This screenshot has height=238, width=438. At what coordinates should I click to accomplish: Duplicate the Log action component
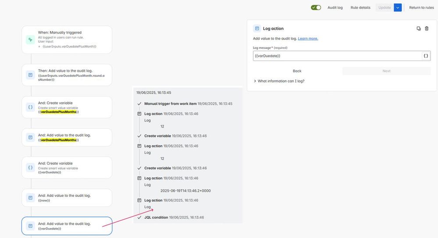click(x=418, y=28)
